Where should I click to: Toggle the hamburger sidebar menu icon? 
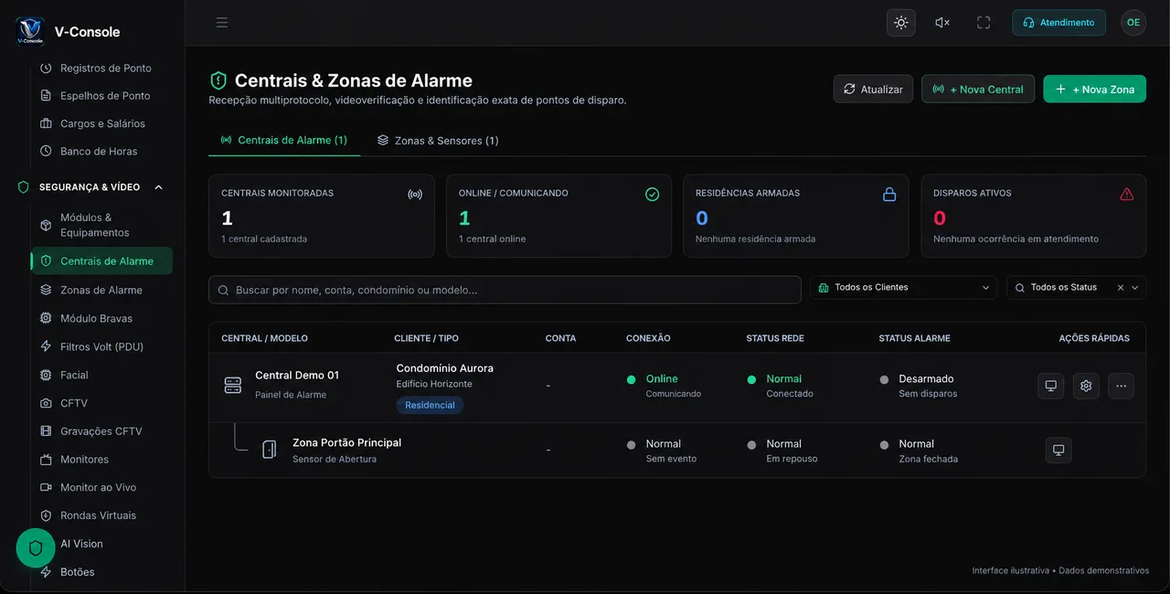(222, 23)
